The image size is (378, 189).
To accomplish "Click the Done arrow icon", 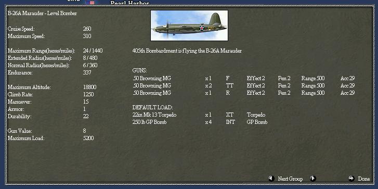I will (351, 179).
